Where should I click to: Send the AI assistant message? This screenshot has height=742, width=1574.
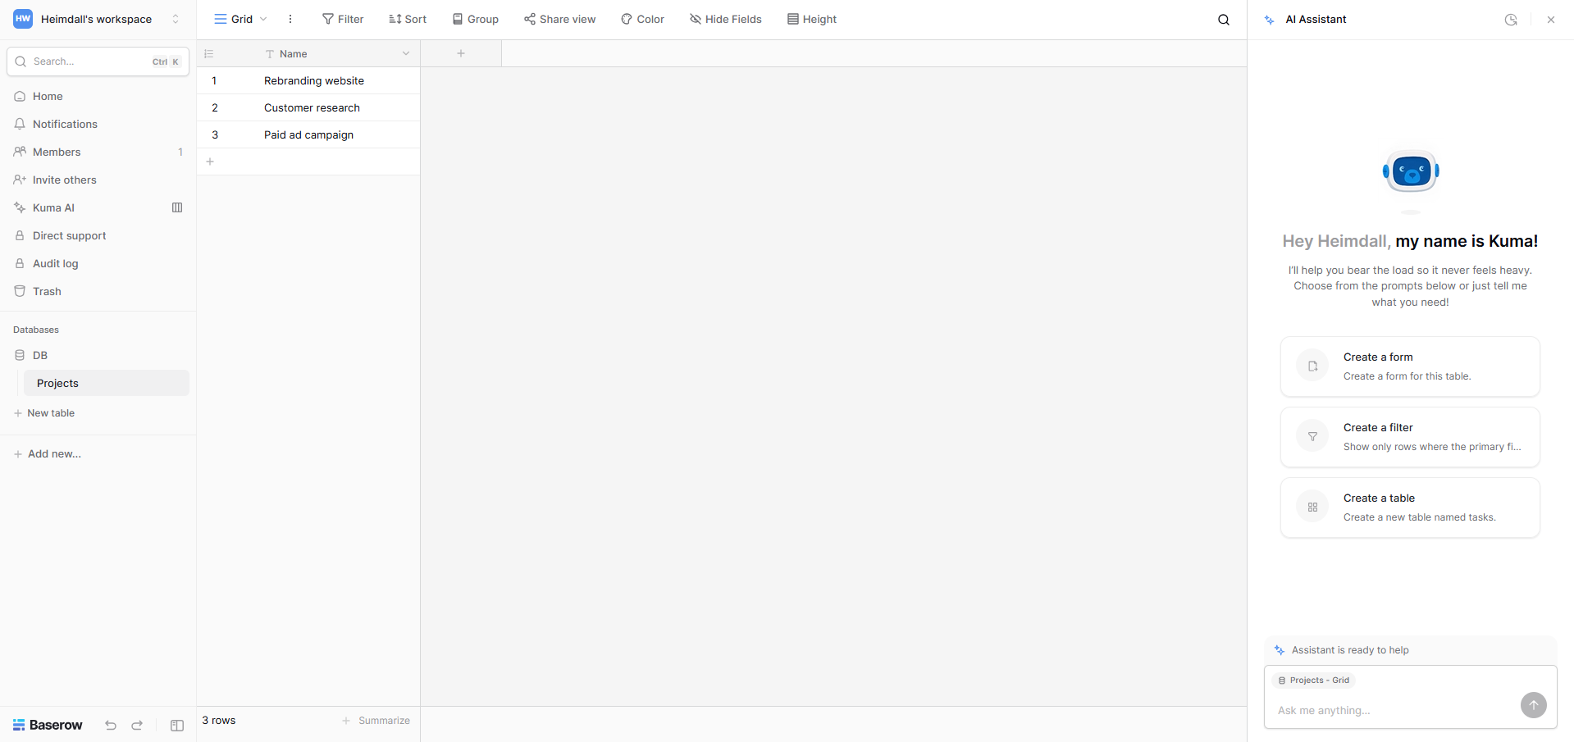click(x=1532, y=705)
